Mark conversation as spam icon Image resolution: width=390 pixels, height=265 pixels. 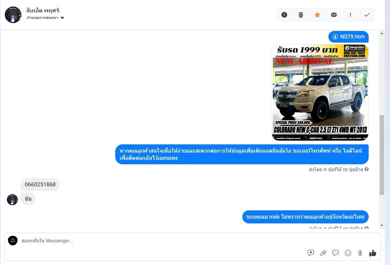click(x=284, y=15)
